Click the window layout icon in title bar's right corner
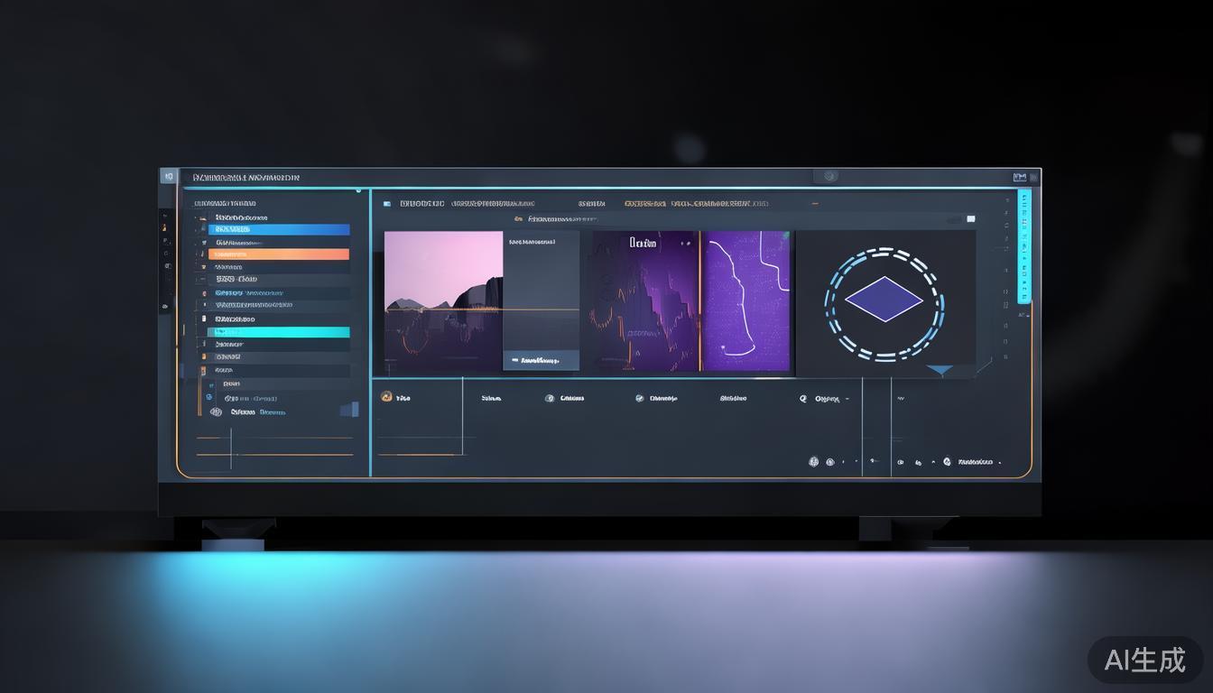 click(x=1020, y=178)
